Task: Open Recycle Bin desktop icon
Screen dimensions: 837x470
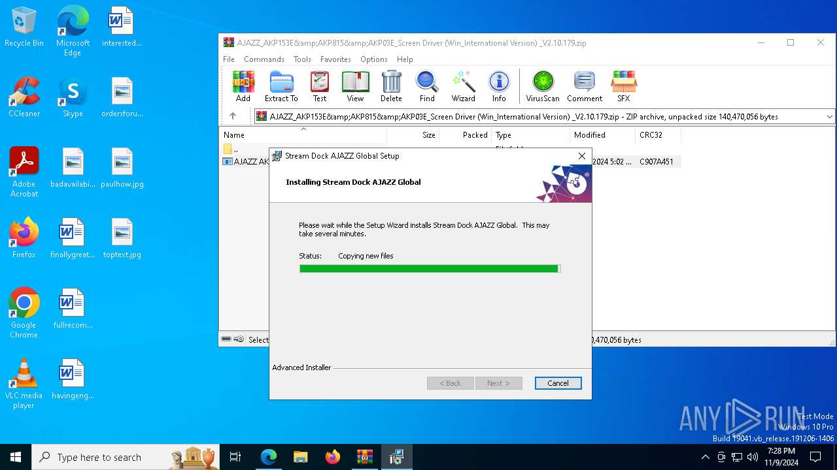Action: click(24, 27)
